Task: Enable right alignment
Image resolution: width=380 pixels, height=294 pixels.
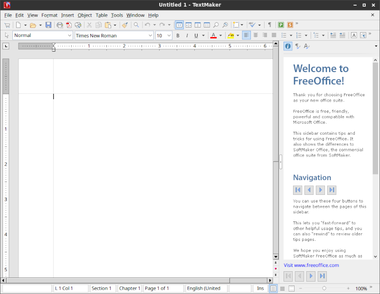Action: [x=265, y=36]
